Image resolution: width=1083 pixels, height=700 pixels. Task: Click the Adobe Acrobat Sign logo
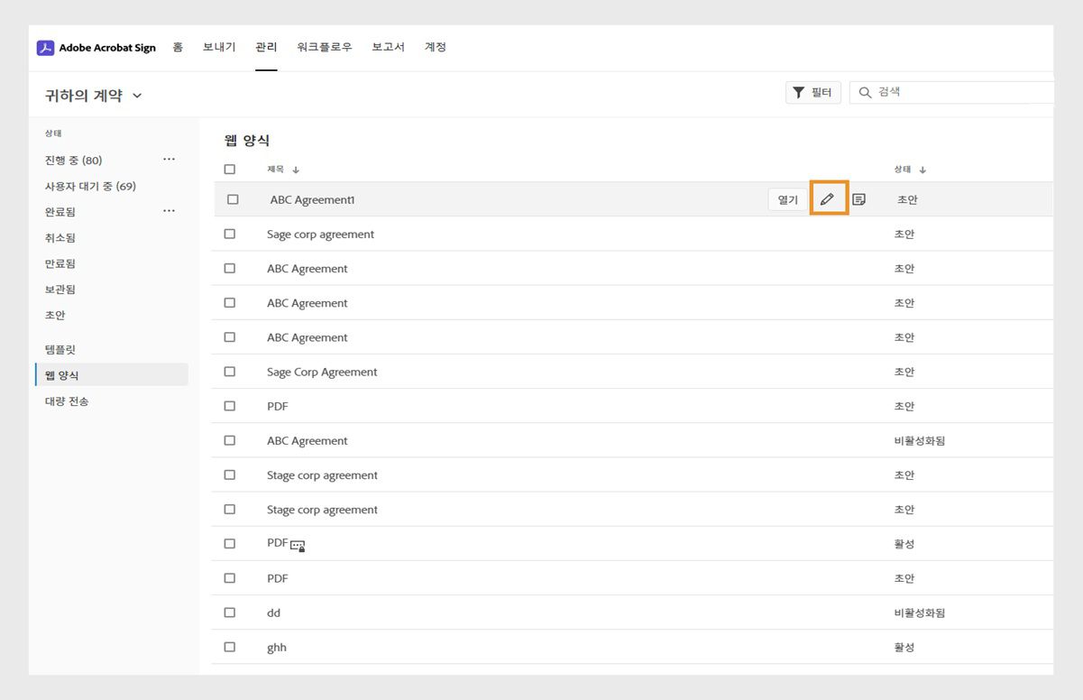click(x=96, y=47)
